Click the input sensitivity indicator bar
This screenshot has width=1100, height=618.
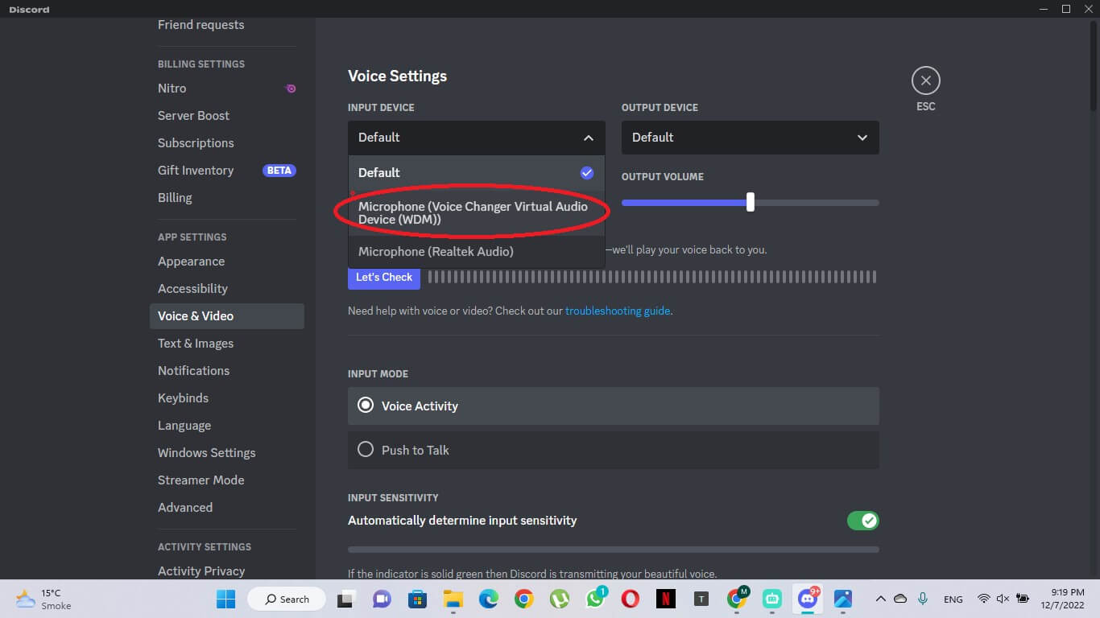(613, 550)
